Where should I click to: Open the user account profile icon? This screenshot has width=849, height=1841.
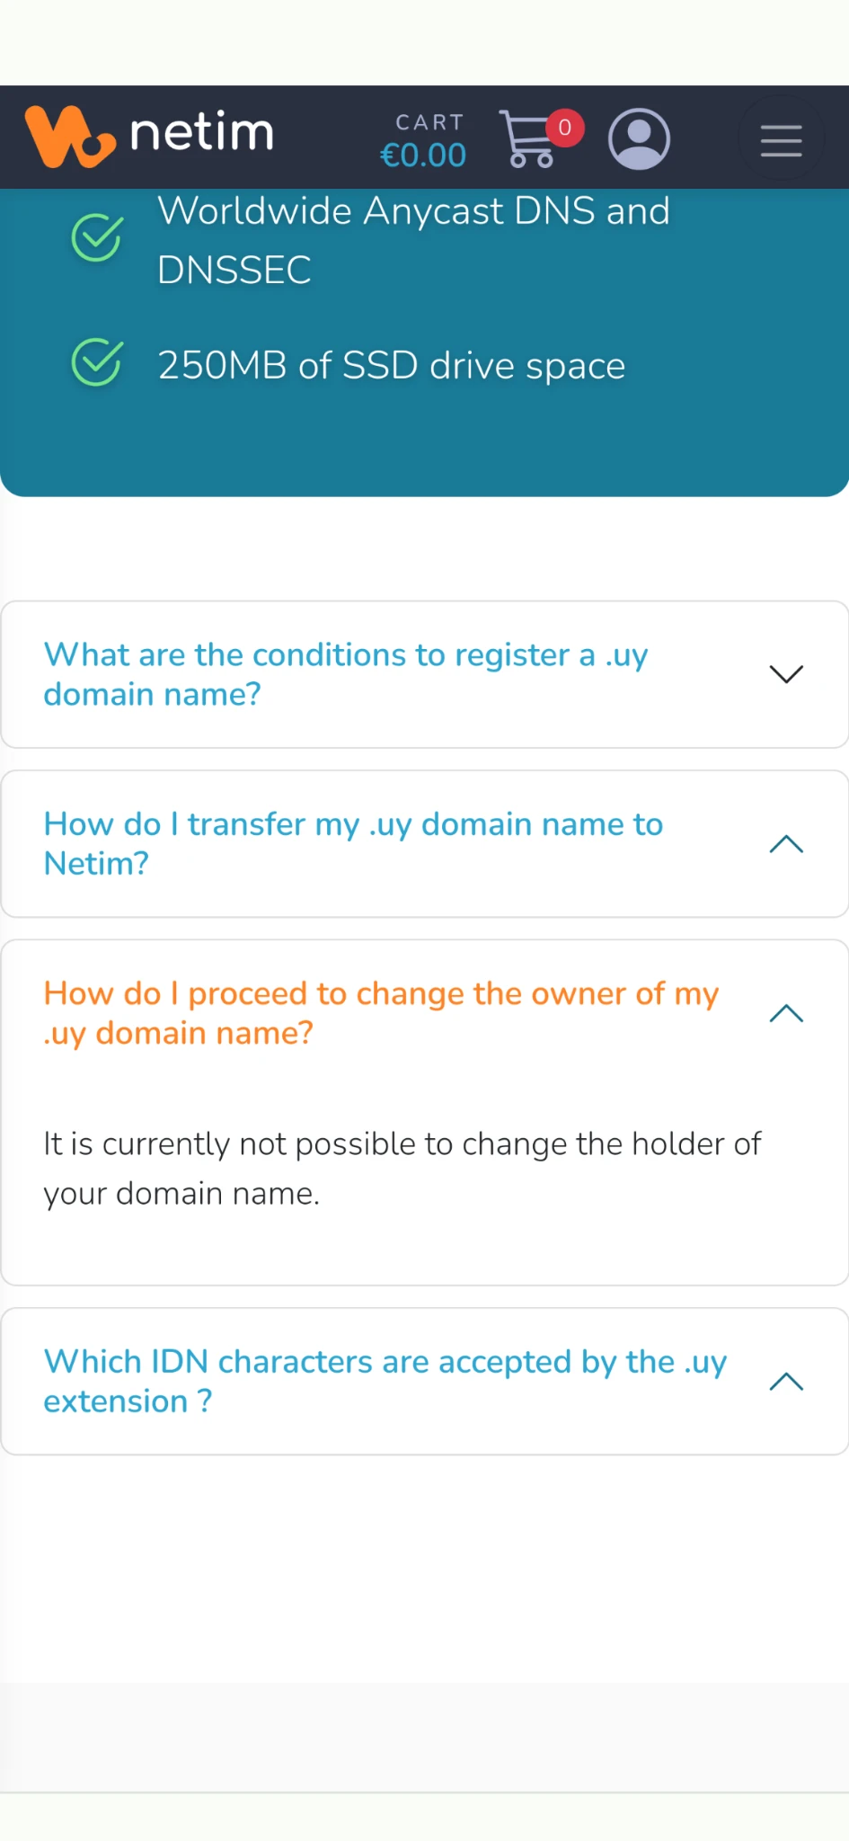pyautogui.click(x=639, y=139)
